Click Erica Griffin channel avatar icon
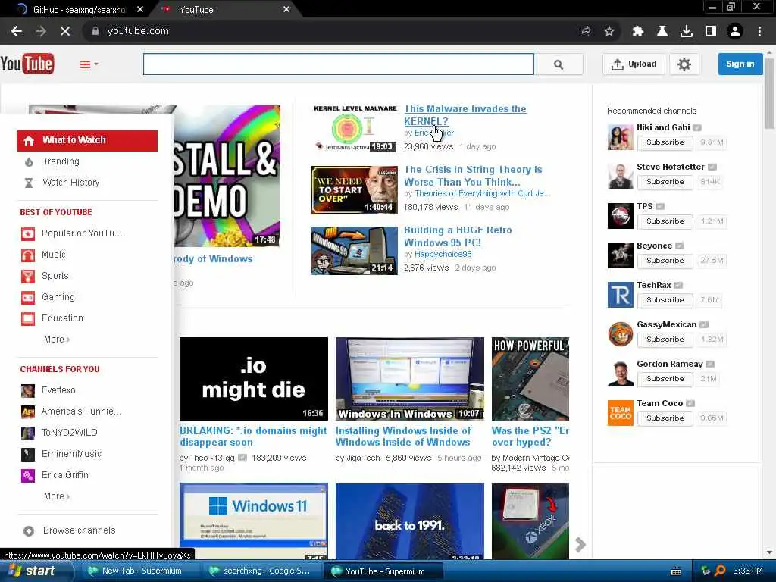Viewport: 776px width, 582px height. [x=28, y=476]
